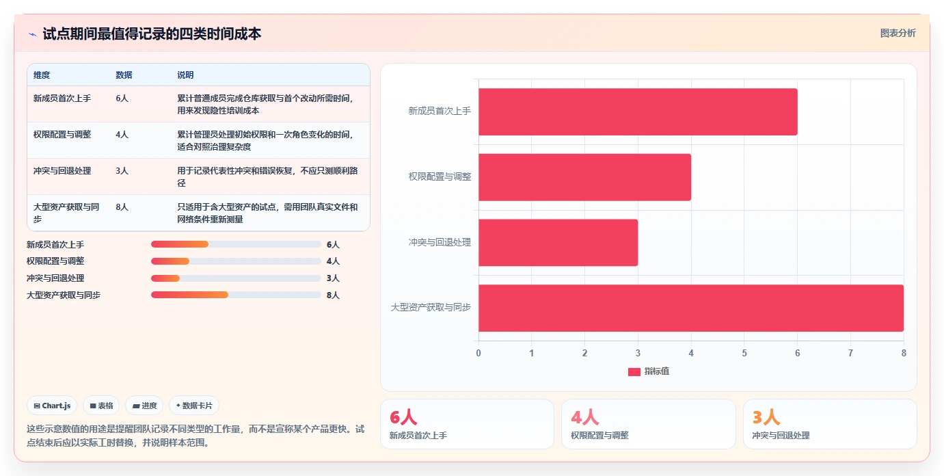Click the 权限配置与调整 progress bar
This screenshot has height=476, width=944.
click(x=236, y=261)
